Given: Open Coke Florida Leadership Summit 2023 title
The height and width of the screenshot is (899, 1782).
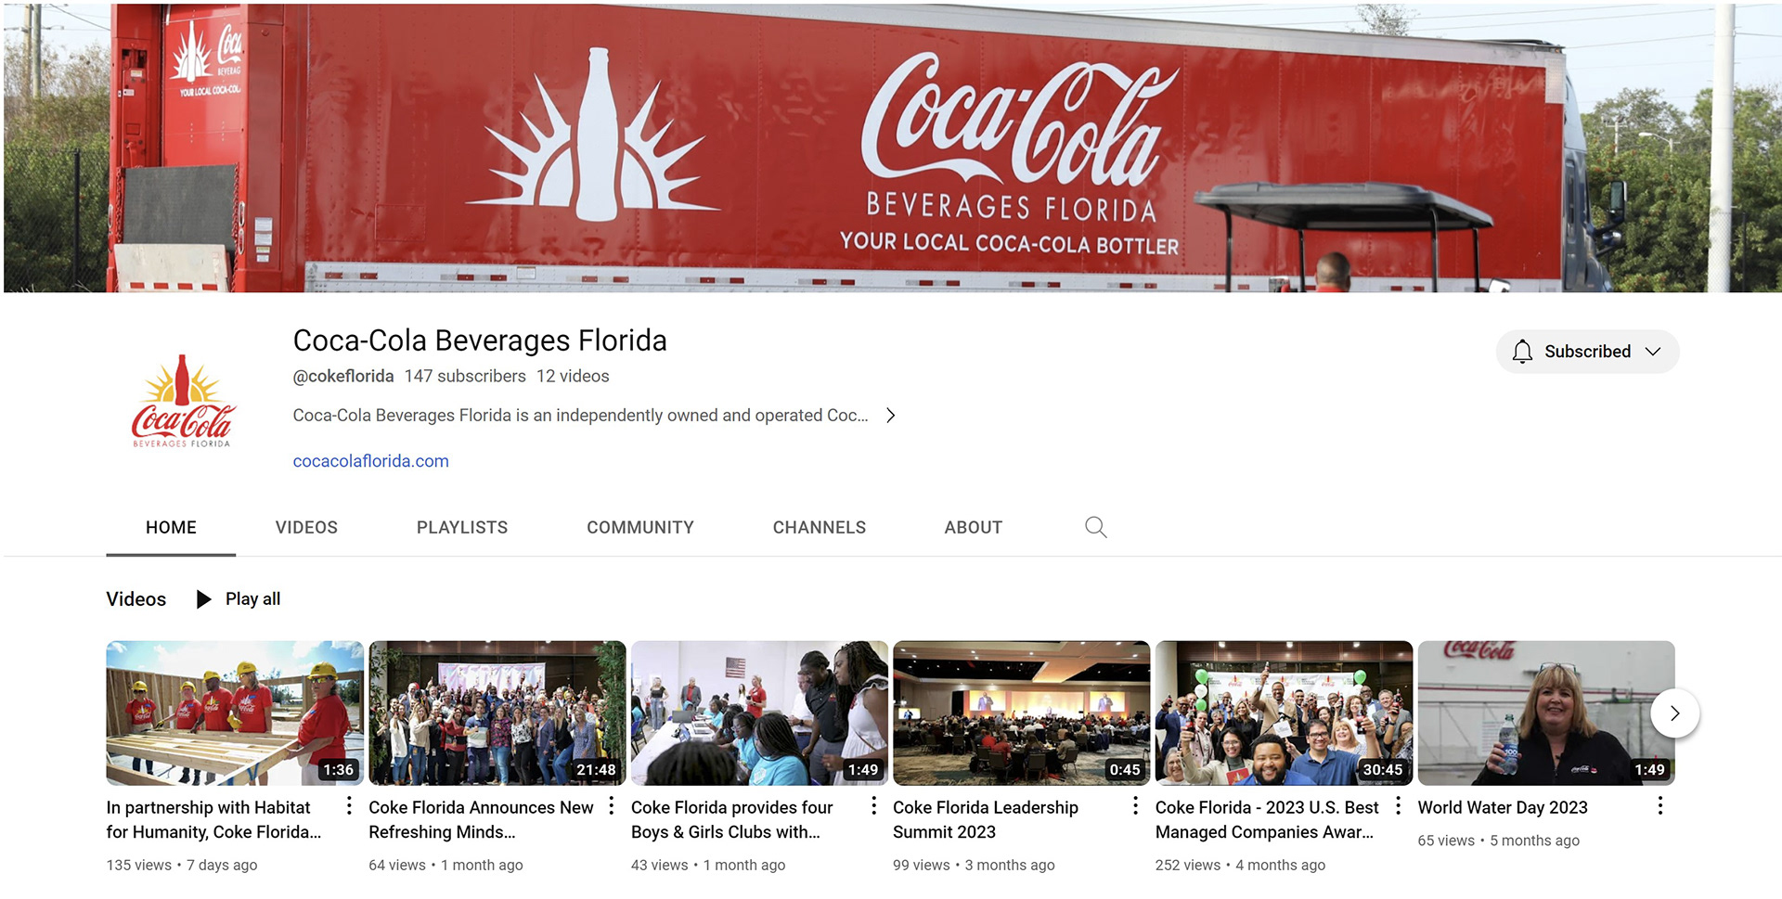Looking at the screenshot, I should (x=986, y=820).
